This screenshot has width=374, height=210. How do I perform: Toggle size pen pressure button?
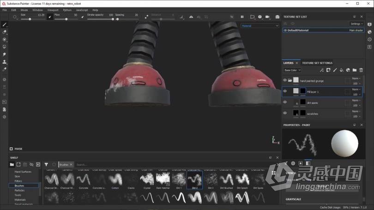49,17
